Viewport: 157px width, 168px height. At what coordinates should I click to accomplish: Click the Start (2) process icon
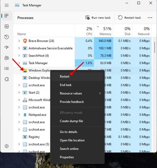tap(25, 93)
